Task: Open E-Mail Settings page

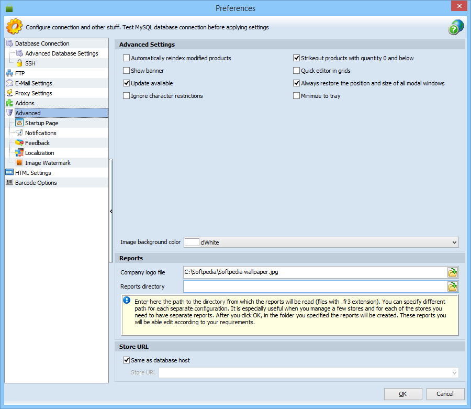Action: click(x=33, y=83)
